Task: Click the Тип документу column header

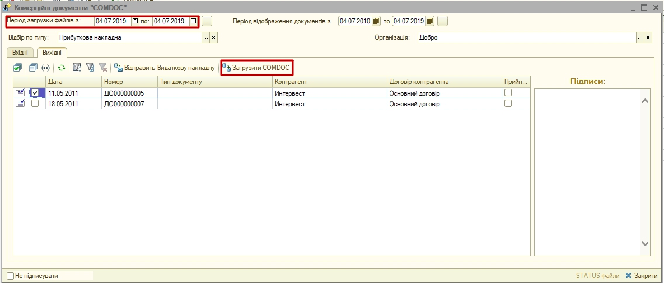Action: point(214,82)
